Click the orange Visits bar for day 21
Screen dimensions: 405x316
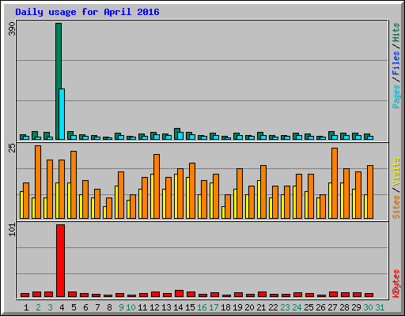click(x=263, y=192)
